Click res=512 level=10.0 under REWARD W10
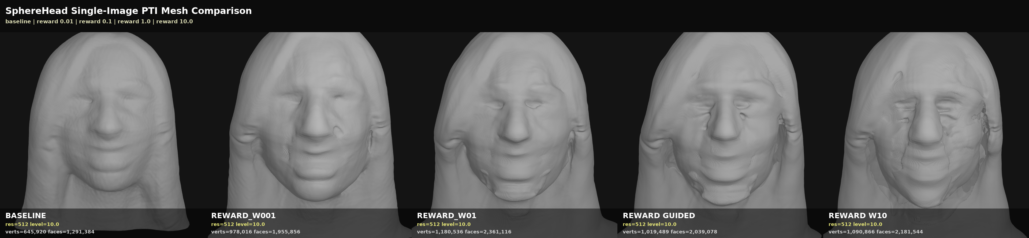The image size is (1029, 238). (x=855, y=224)
